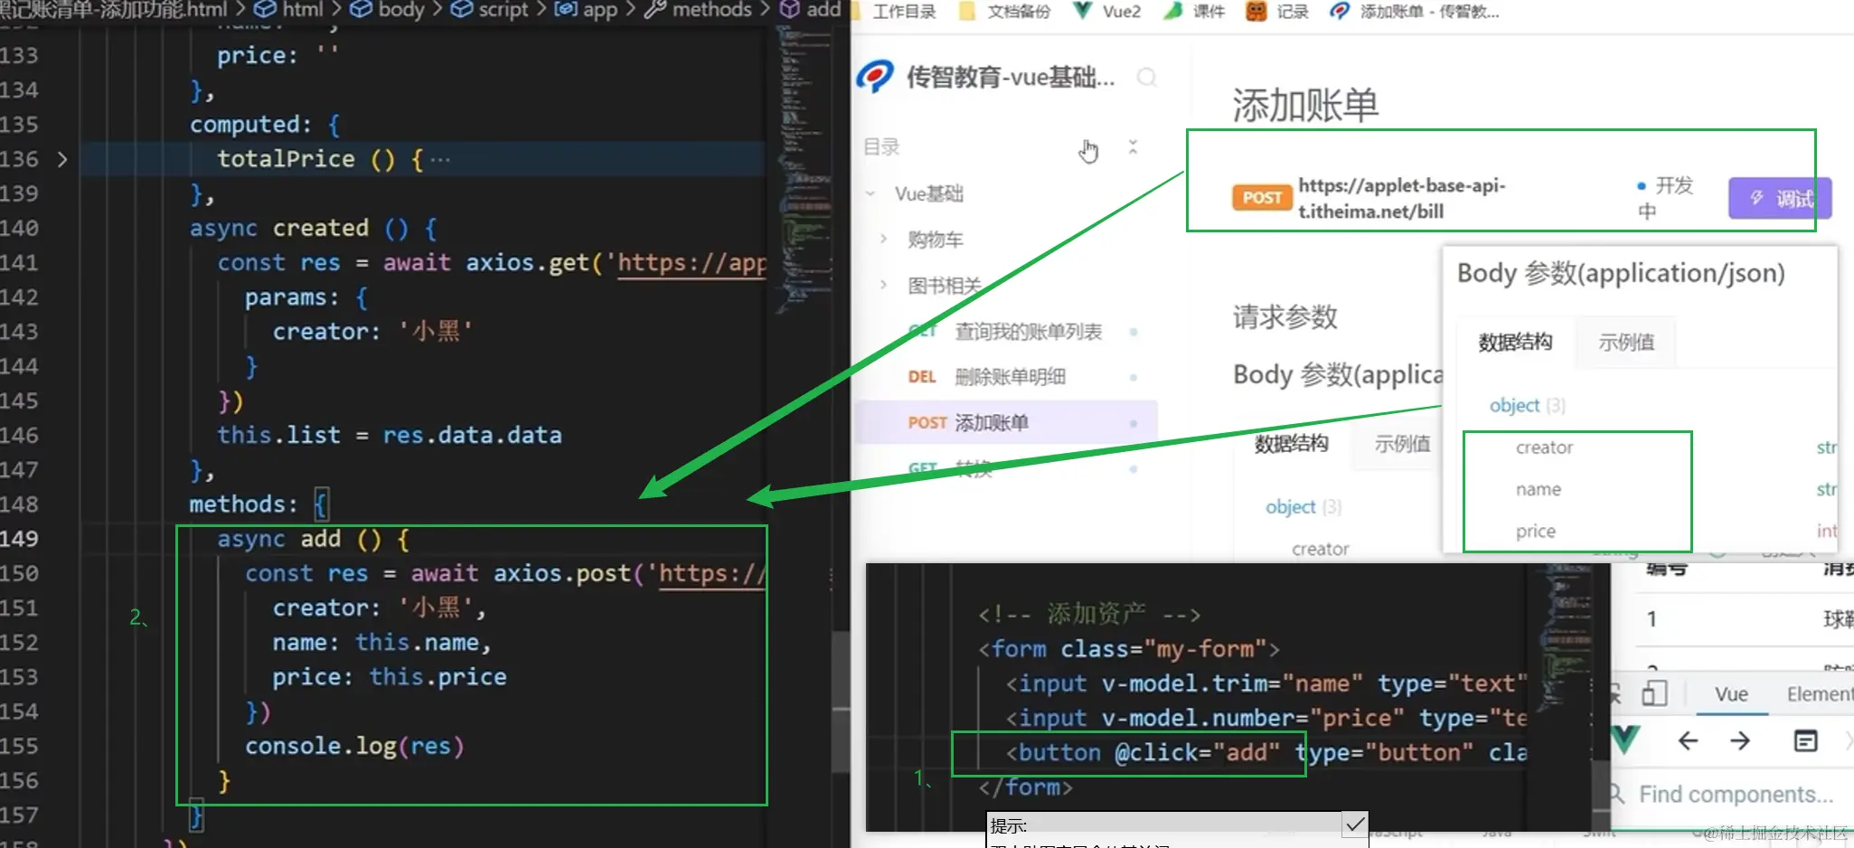Screen dimensions: 1854x848
Task: Click the minimap of the main code editor
Action: (804, 172)
